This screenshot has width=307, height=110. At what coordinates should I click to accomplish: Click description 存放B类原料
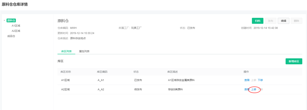[x=176, y=89]
